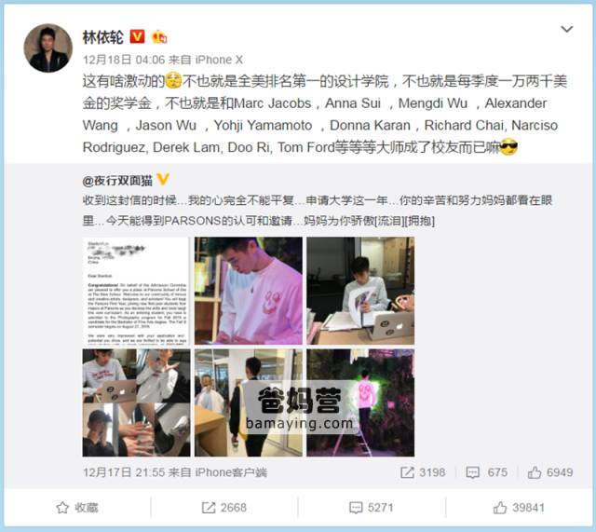The image size is (596, 532).
Task: Open the 林依轮 username link
Action: [103, 37]
